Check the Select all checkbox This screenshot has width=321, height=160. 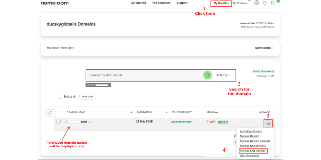point(60,97)
